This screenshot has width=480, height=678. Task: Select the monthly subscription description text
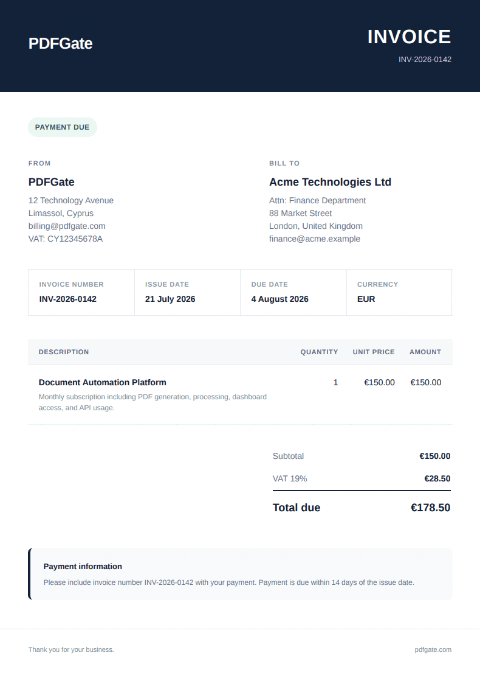(x=153, y=402)
